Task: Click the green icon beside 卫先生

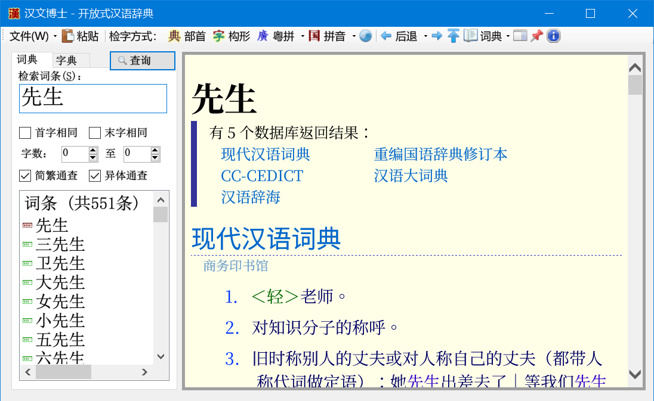Action: (27, 263)
